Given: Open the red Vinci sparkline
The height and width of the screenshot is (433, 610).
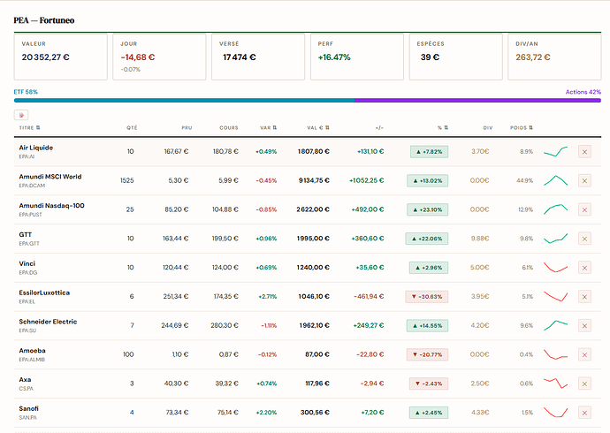Looking at the screenshot, I should pos(555,268).
